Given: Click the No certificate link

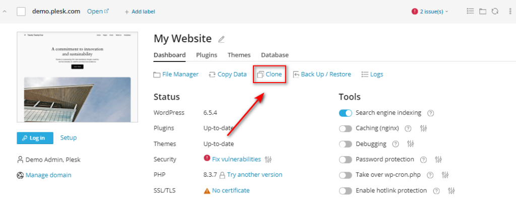Looking at the screenshot, I should click(x=231, y=190).
